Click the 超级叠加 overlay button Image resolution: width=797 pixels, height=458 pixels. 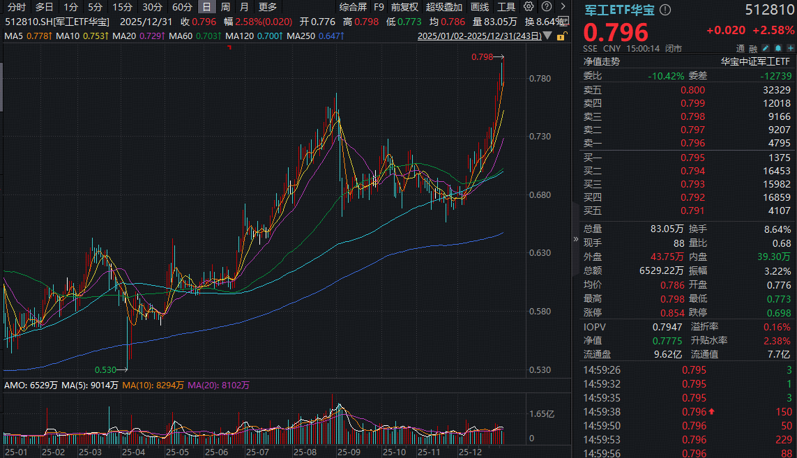pyautogui.click(x=443, y=7)
